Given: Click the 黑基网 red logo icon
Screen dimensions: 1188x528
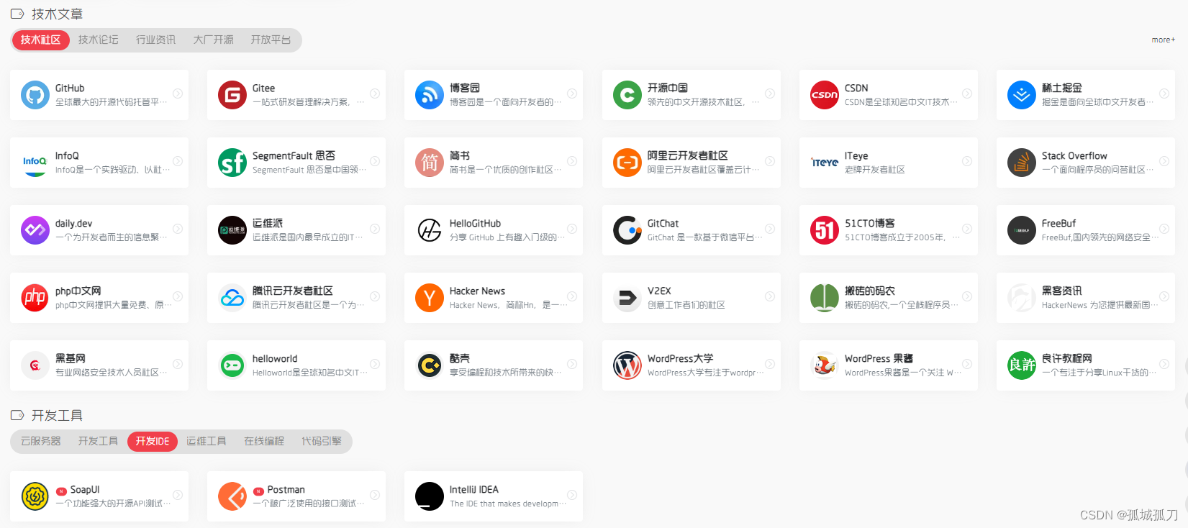Looking at the screenshot, I should coord(35,365).
